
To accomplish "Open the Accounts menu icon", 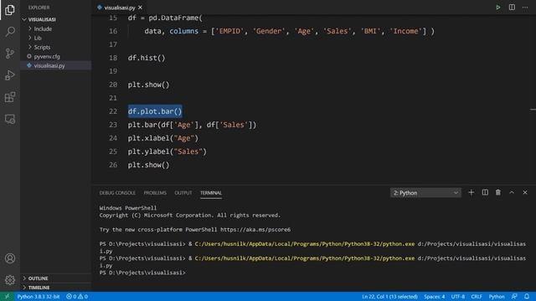I will [10, 258].
